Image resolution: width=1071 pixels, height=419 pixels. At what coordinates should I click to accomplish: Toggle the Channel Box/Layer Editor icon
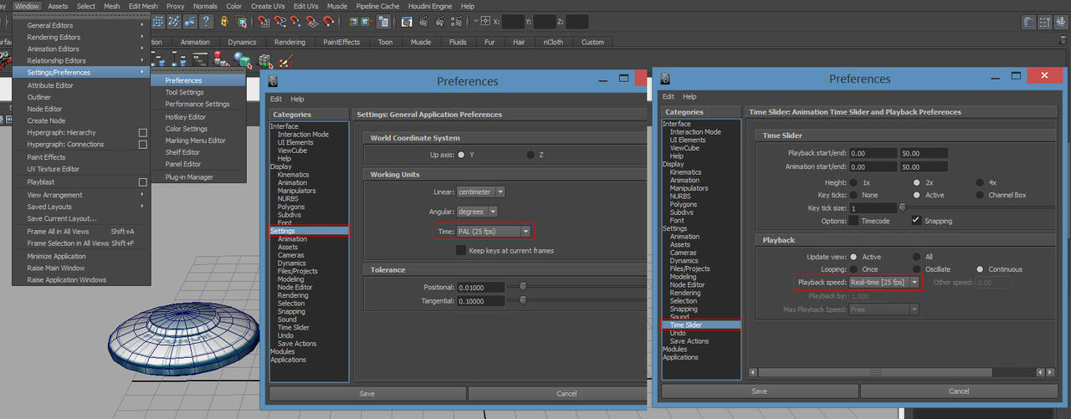[x=1060, y=23]
